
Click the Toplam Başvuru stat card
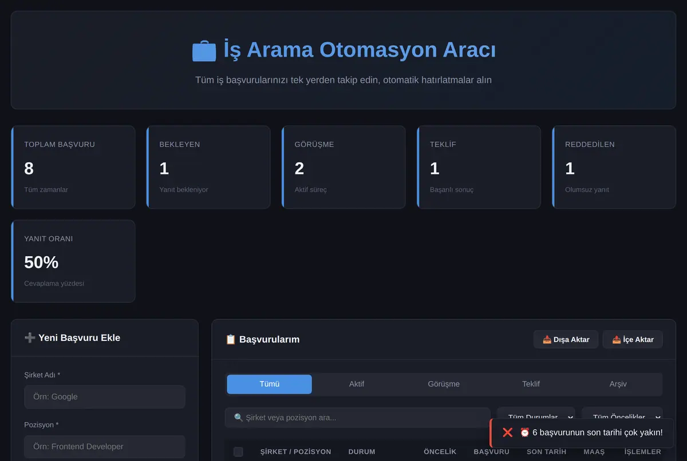[73, 167]
